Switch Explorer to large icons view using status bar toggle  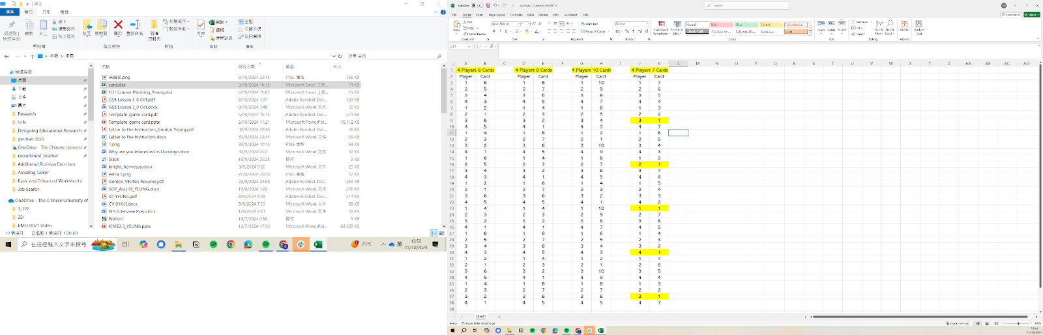(x=441, y=233)
